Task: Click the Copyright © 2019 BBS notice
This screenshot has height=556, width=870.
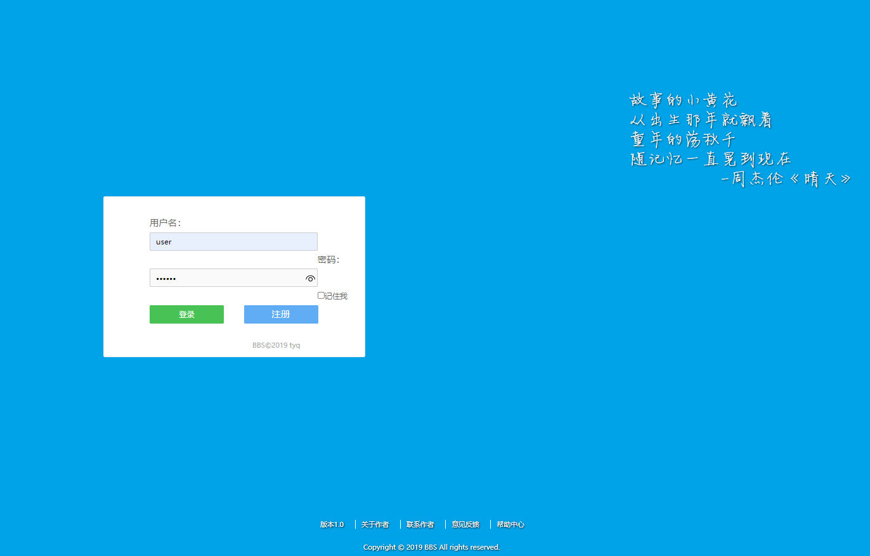Action: click(x=431, y=547)
